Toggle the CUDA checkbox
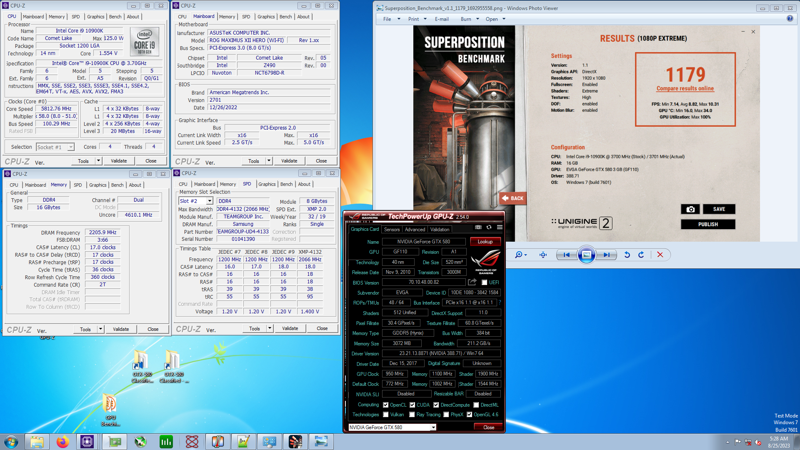 coord(412,405)
